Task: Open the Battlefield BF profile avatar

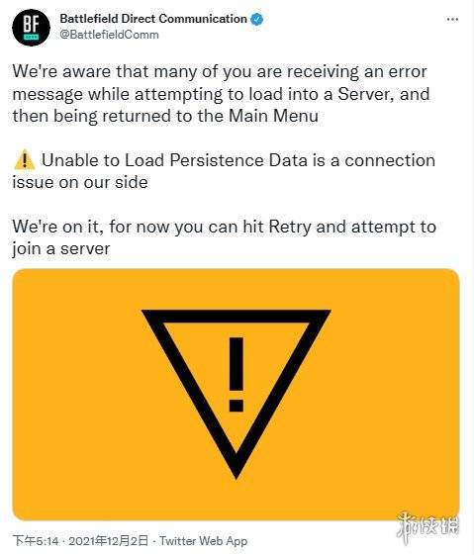Action: click(x=31, y=28)
